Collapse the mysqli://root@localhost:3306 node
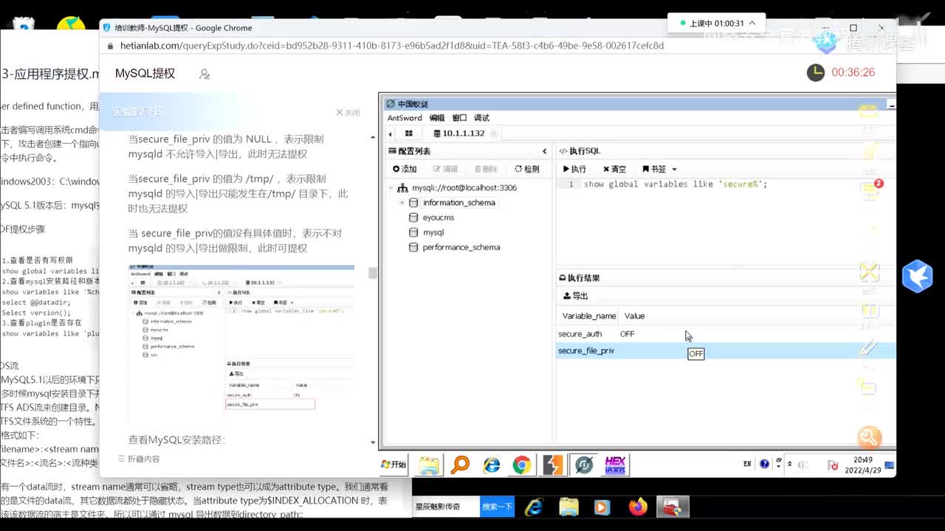The width and height of the screenshot is (945, 531). [x=391, y=188]
